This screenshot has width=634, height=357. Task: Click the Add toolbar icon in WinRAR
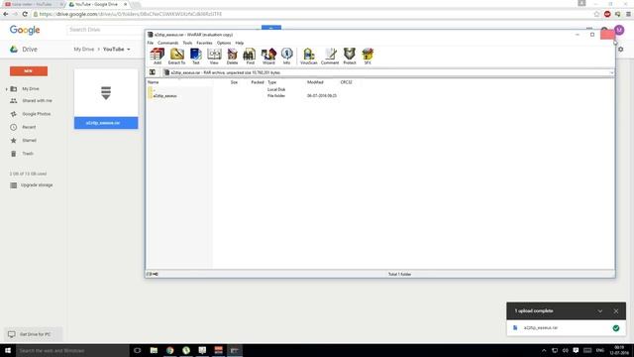[x=158, y=56]
